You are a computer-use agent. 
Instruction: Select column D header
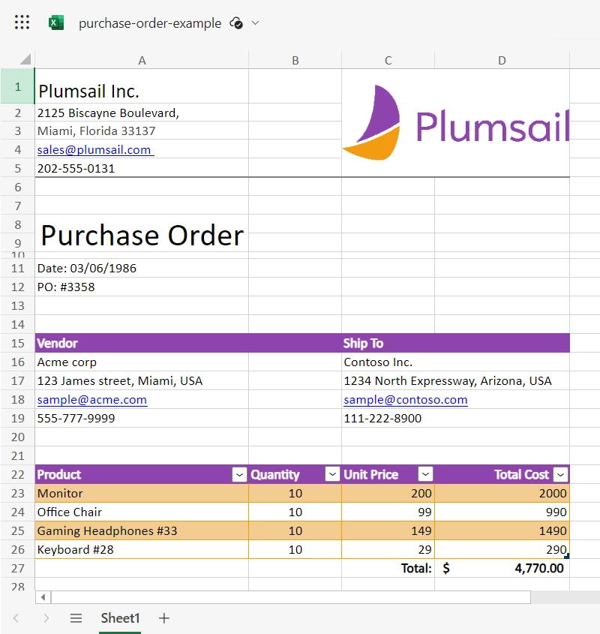tap(502, 60)
